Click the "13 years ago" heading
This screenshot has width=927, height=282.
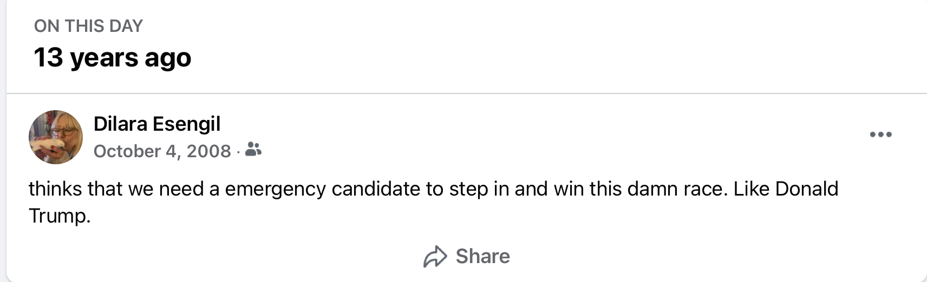[x=112, y=57]
